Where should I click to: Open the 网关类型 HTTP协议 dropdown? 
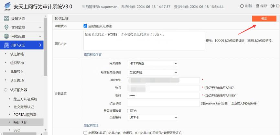152,63
